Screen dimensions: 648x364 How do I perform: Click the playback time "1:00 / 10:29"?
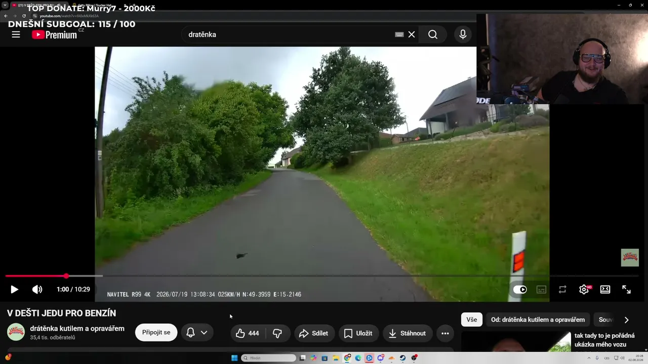[x=73, y=289]
